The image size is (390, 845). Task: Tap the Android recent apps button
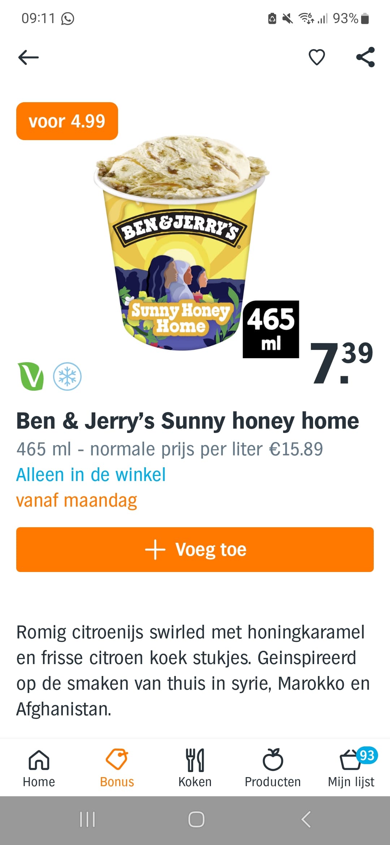(x=87, y=819)
